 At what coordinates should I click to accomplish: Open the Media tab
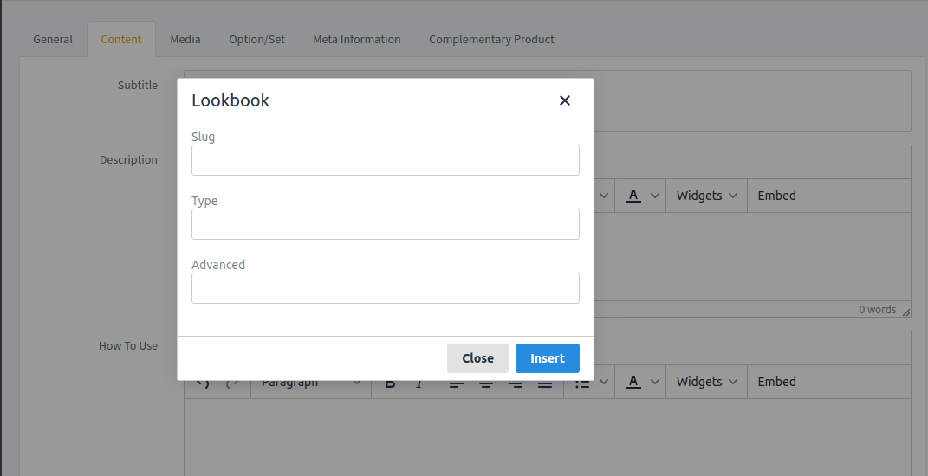point(185,39)
